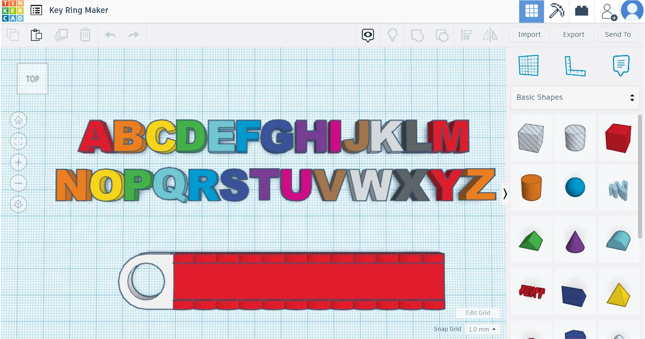Click the Copy tool

(x=13, y=35)
